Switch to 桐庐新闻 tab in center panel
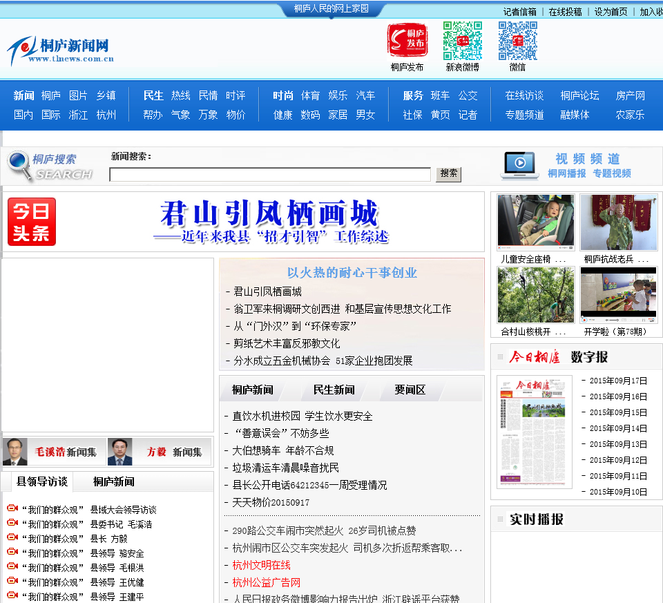 coord(253,390)
